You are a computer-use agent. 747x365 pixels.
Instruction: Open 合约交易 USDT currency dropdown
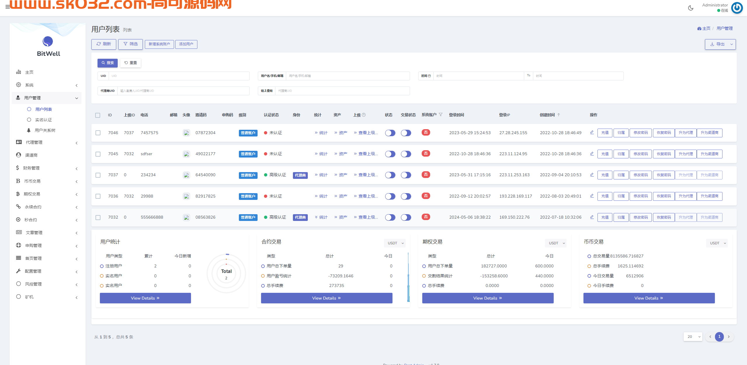pyautogui.click(x=395, y=243)
